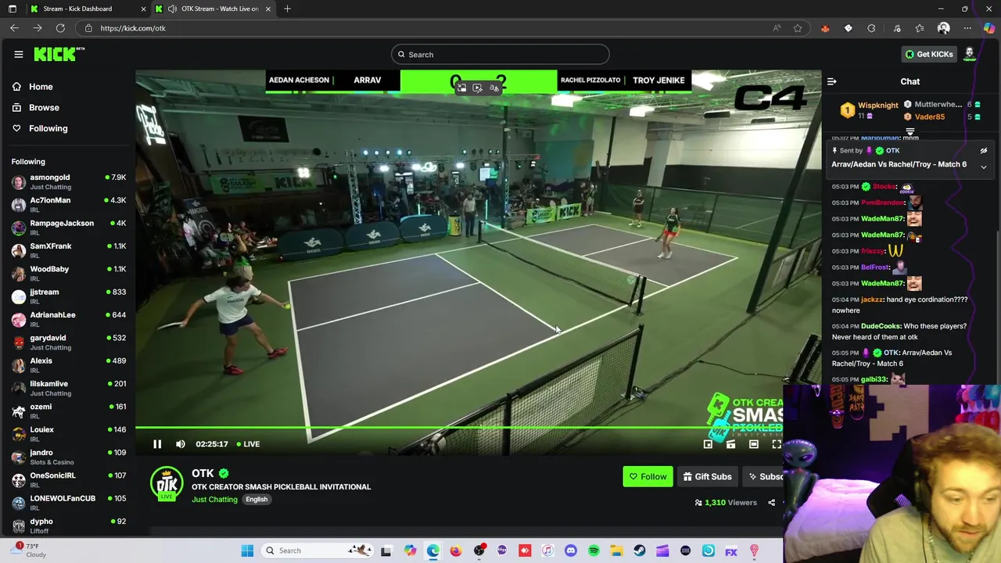1001x563 pixels.
Task: Open AdrianahLee channel
Action: pyautogui.click(x=69, y=320)
